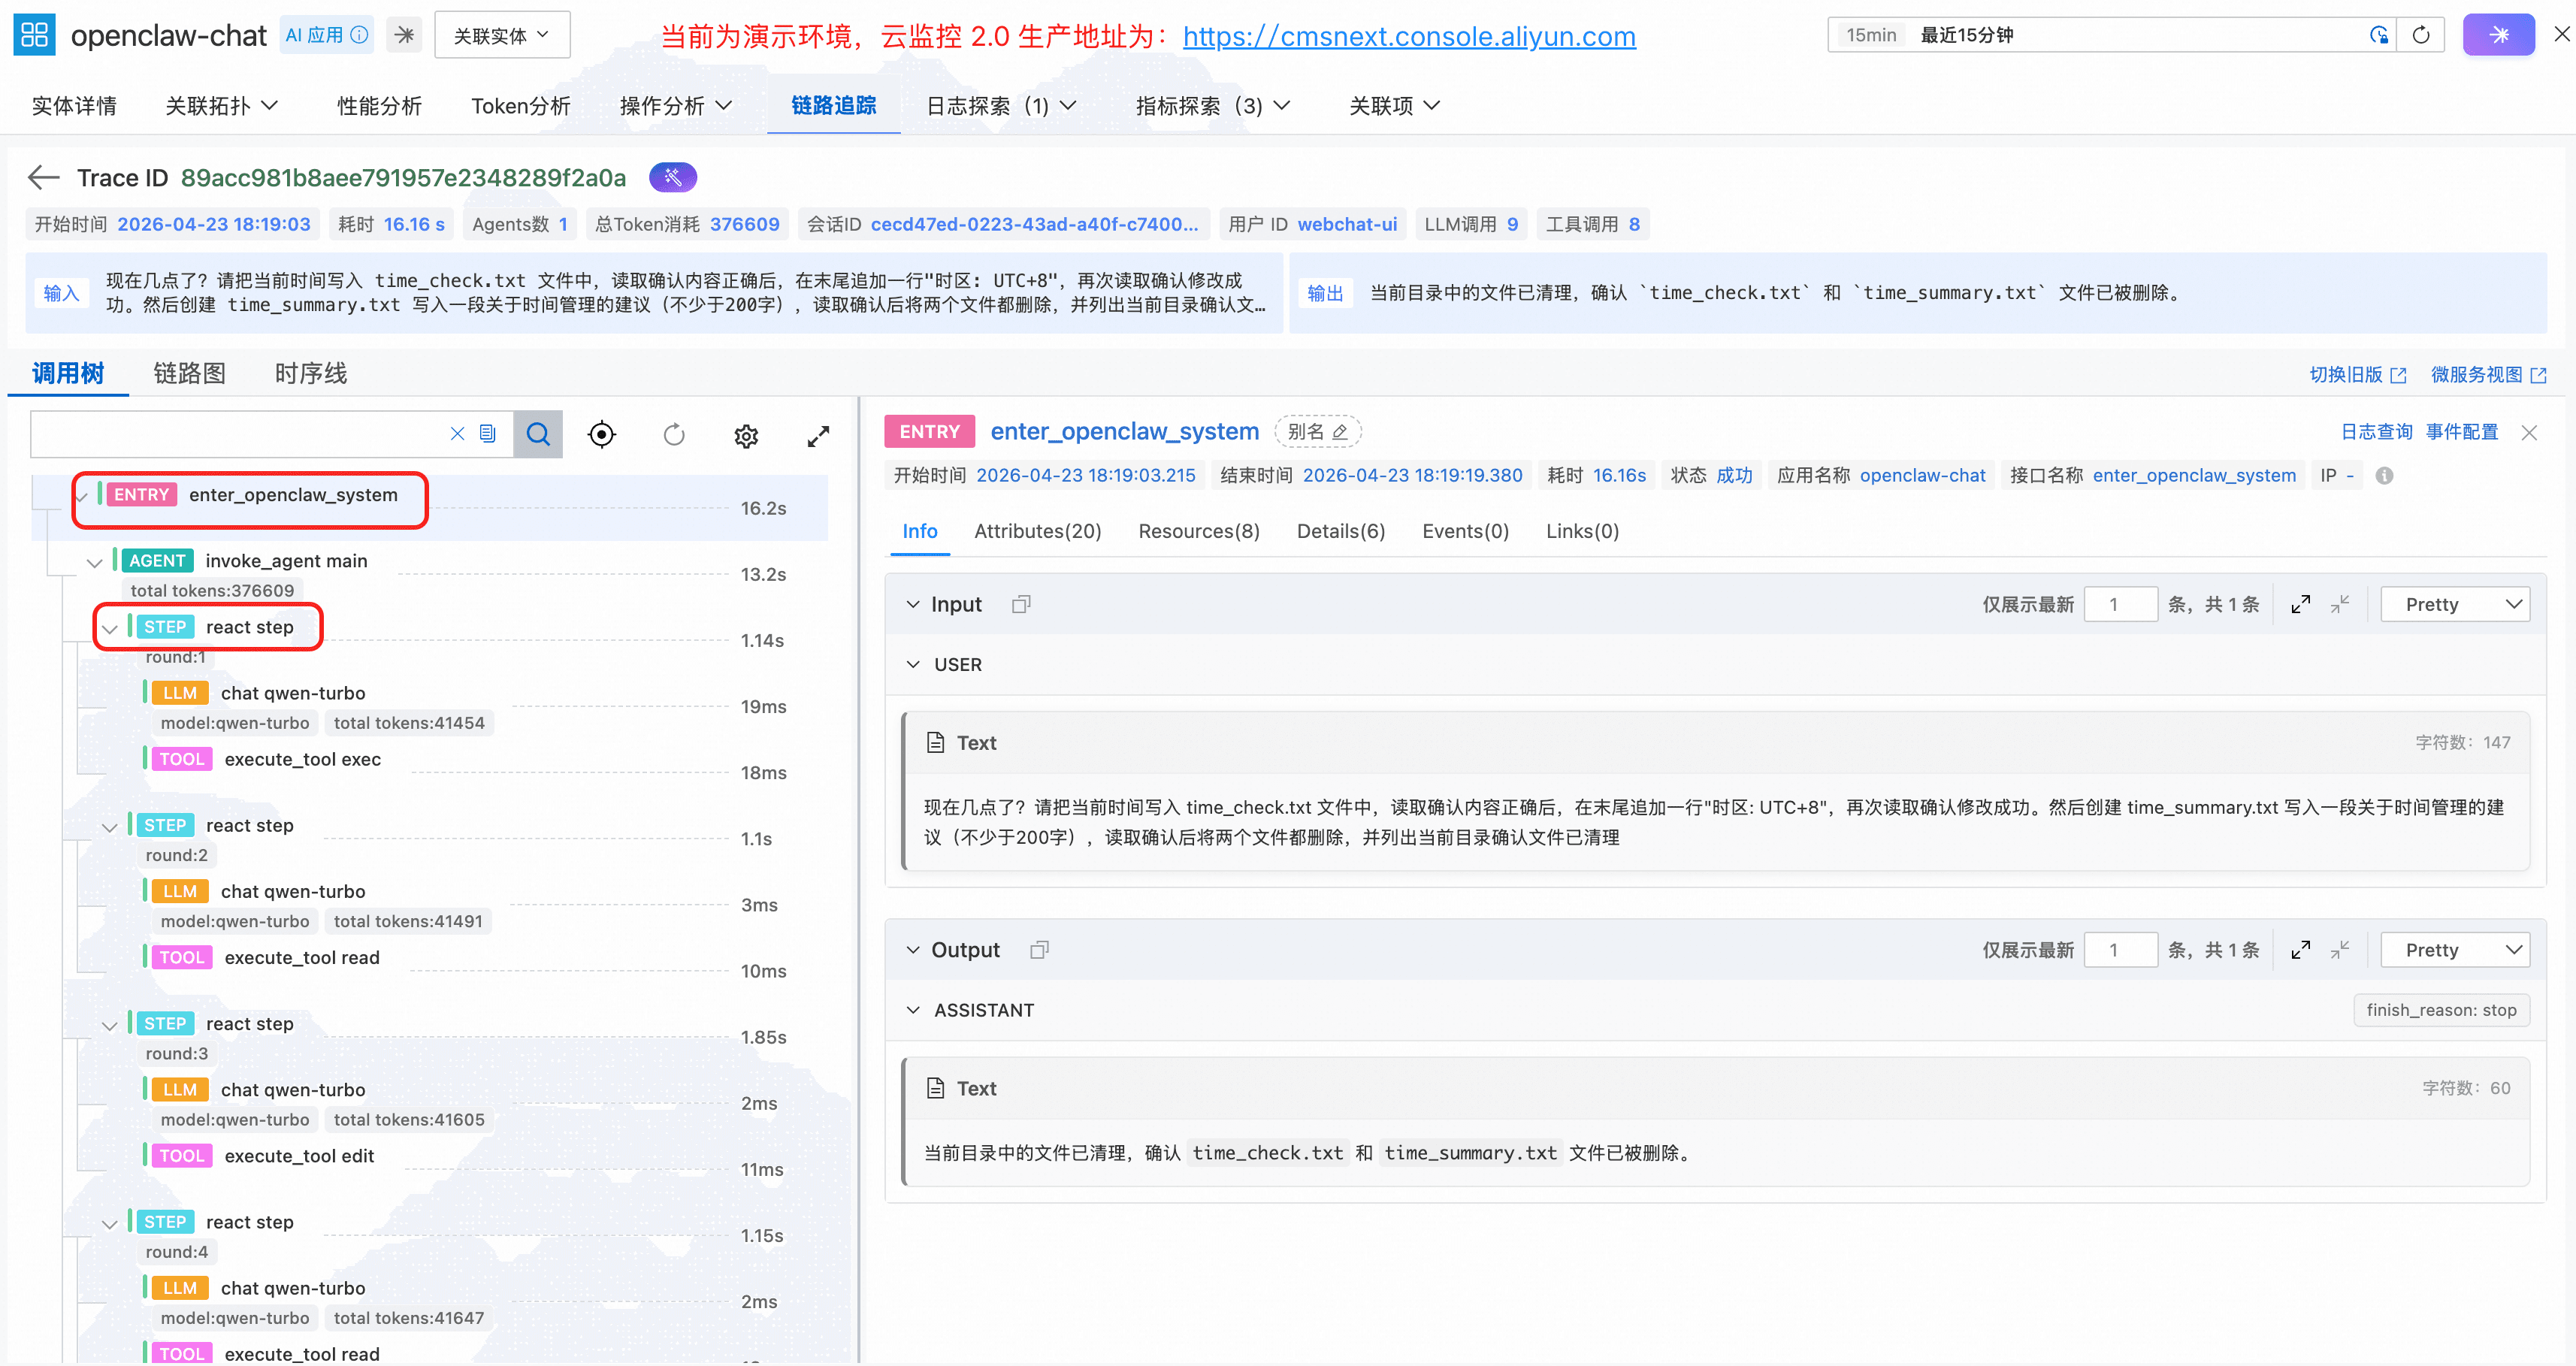Collapse the ASSISTANT output message section
The image size is (2576, 1366).
[913, 1010]
